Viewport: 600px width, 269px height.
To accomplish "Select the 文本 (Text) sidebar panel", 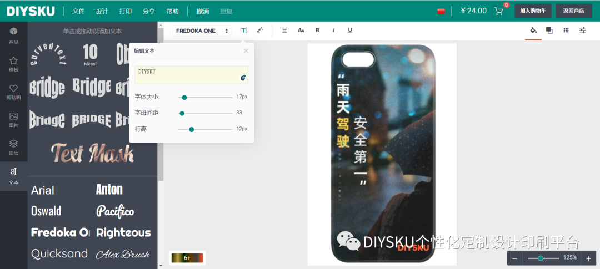I will 13,176.
